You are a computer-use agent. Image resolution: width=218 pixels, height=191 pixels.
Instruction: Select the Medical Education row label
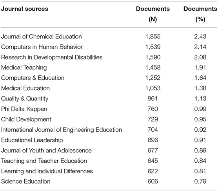point(25,88)
